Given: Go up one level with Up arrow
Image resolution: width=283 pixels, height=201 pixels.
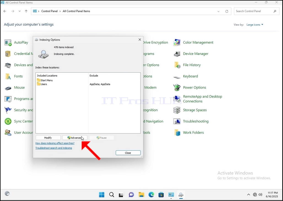Looking at the screenshot, I should (x=26, y=11).
